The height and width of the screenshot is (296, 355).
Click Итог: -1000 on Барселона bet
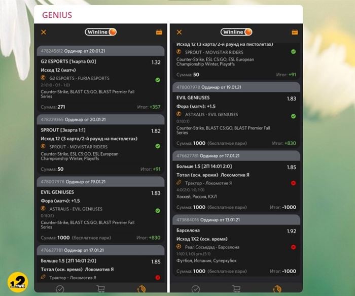tap(283, 271)
